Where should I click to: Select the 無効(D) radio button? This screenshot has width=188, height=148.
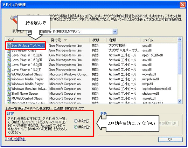tap(76, 127)
